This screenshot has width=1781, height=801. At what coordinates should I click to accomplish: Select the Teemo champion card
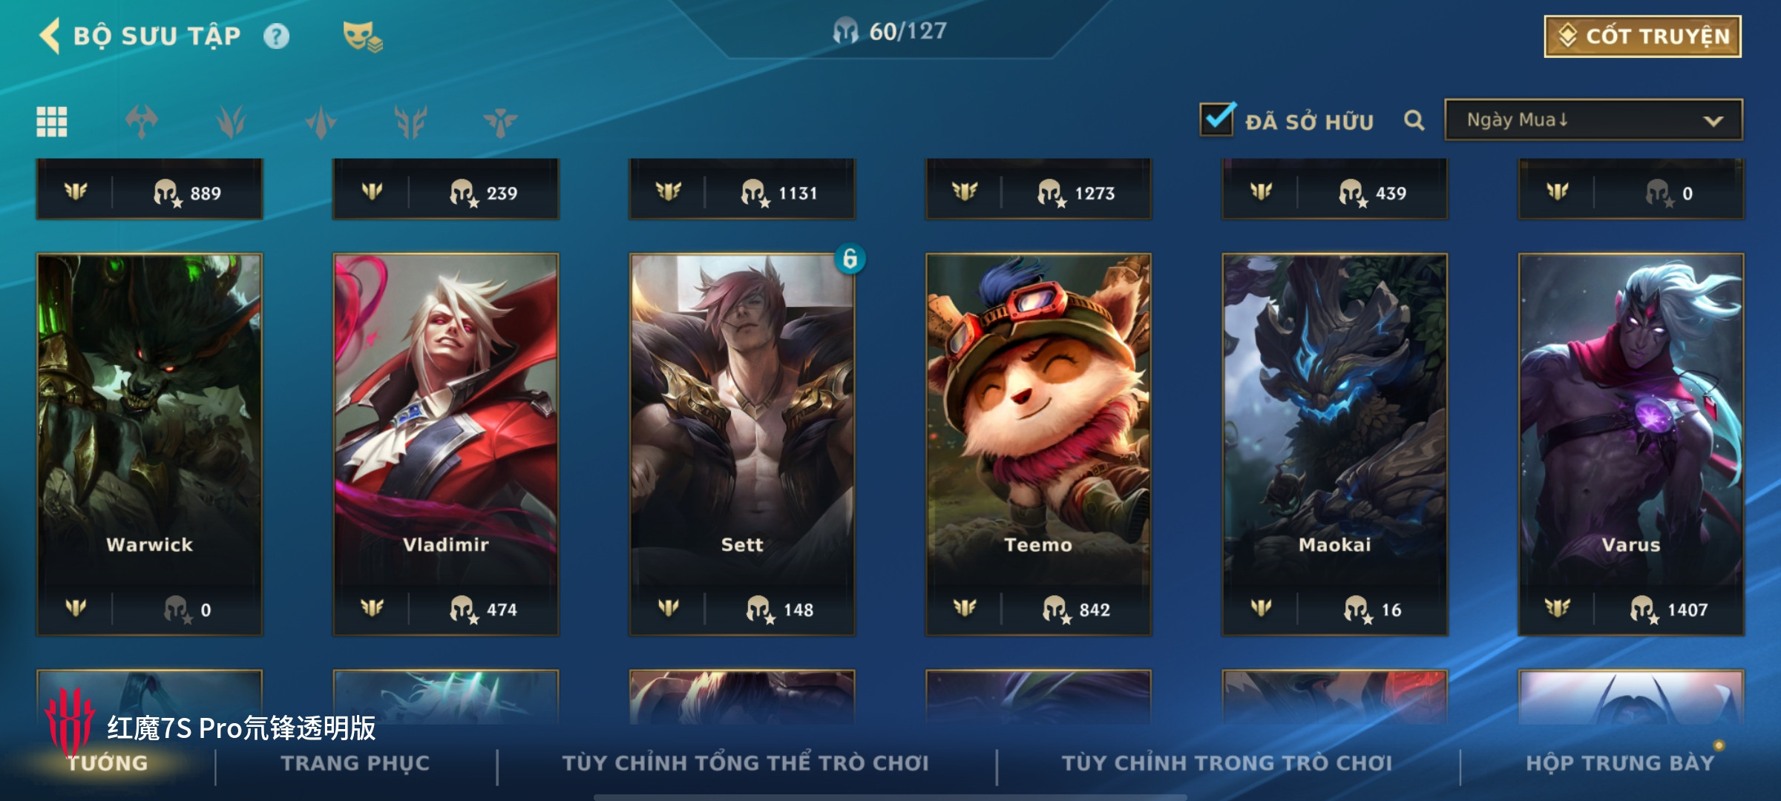coord(1038,445)
